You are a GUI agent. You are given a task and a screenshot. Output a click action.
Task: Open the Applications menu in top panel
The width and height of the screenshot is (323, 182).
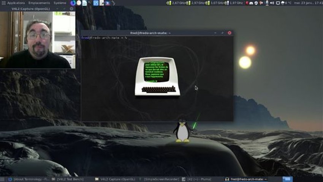coord(16,3)
